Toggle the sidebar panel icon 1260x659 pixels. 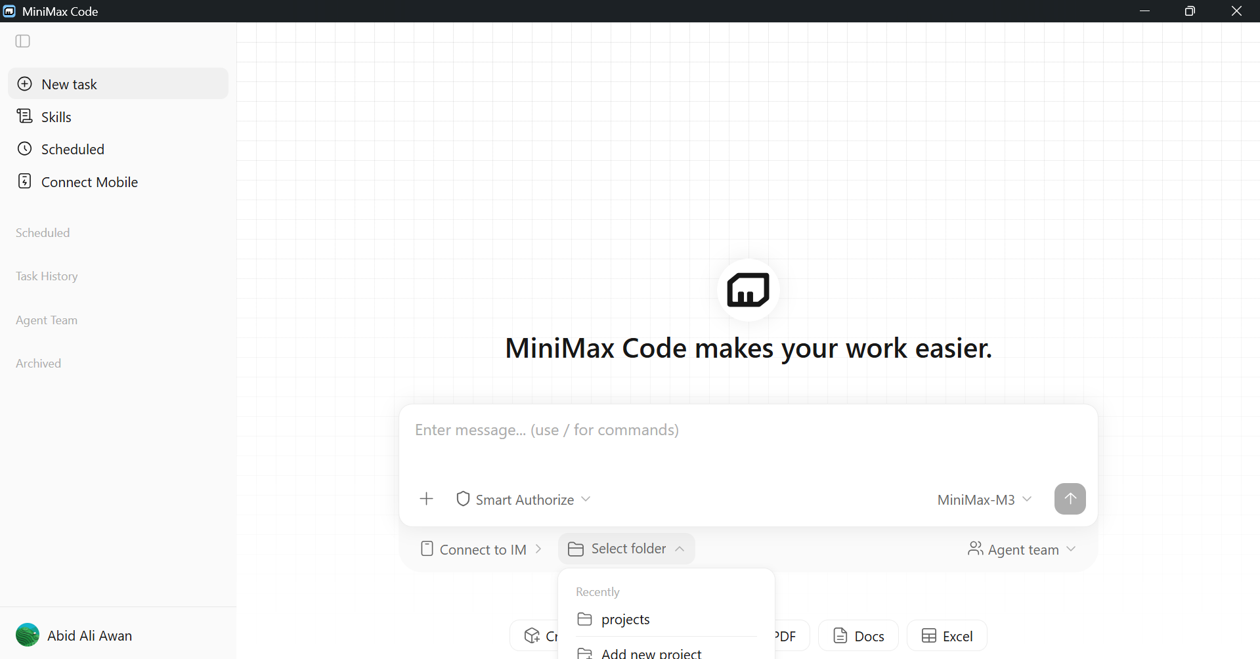(23, 41)
